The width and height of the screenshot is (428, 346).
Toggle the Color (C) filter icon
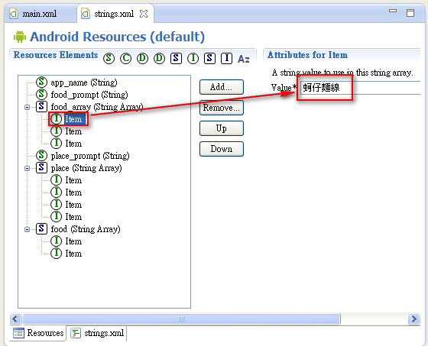coord(125,58)
